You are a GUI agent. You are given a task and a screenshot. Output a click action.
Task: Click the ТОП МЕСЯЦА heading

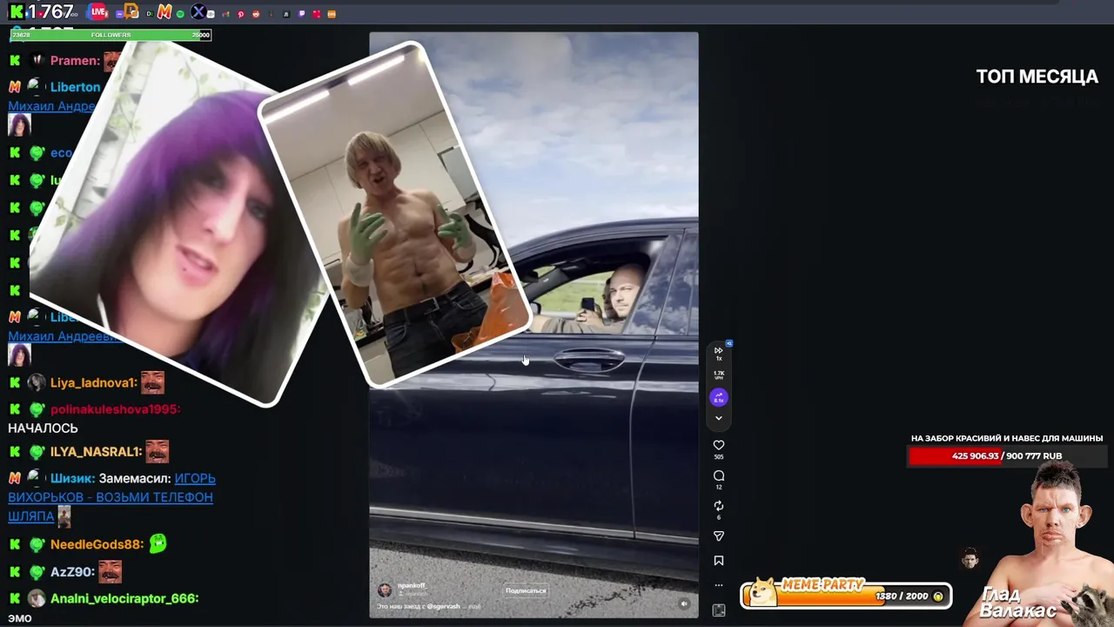1037,77
